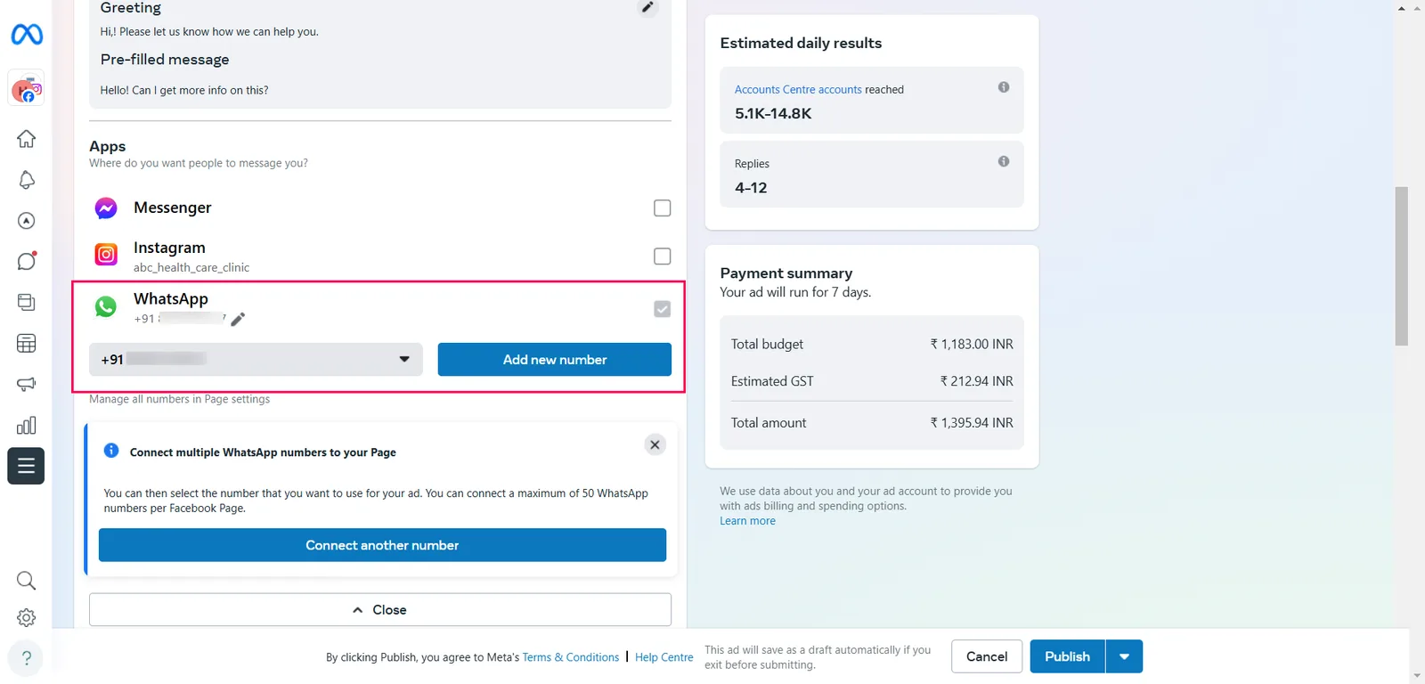Screen dimensions: 1425x684
Task: Enable the Instagram checkbox
Action: (x=662, y=256)
